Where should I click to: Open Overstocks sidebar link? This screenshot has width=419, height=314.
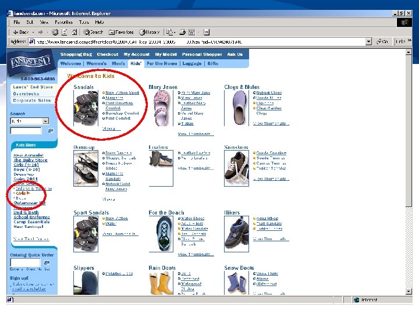[x=26, y=94]
